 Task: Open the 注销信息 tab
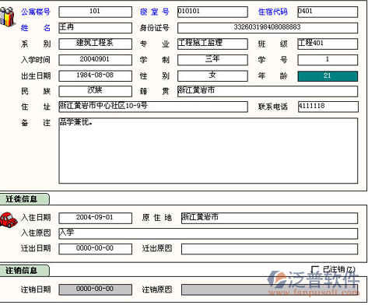pyautogui.click(x=24, y=271)
